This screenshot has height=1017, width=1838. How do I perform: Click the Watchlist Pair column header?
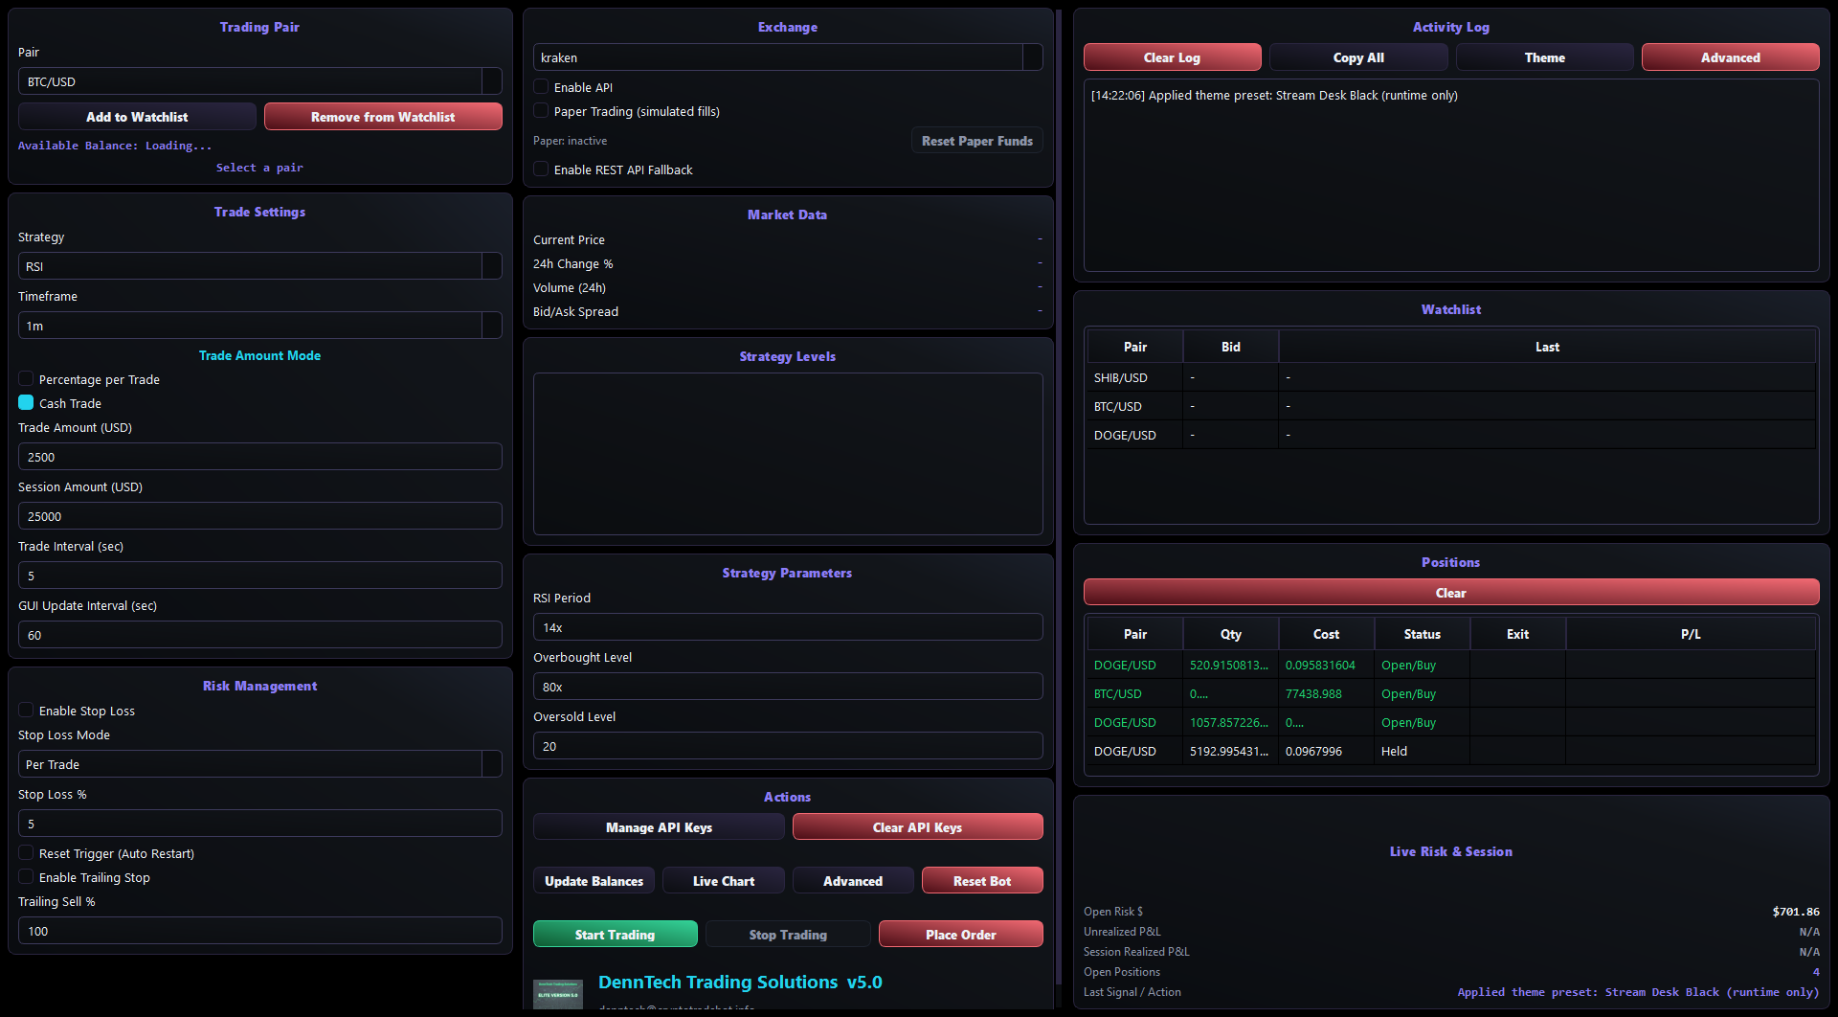1135,347
